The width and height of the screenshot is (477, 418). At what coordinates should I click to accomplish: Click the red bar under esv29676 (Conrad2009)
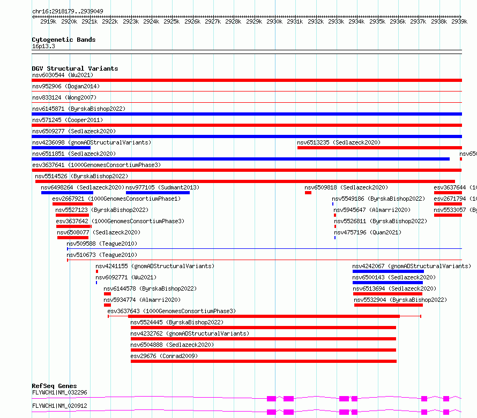[264, 361]
